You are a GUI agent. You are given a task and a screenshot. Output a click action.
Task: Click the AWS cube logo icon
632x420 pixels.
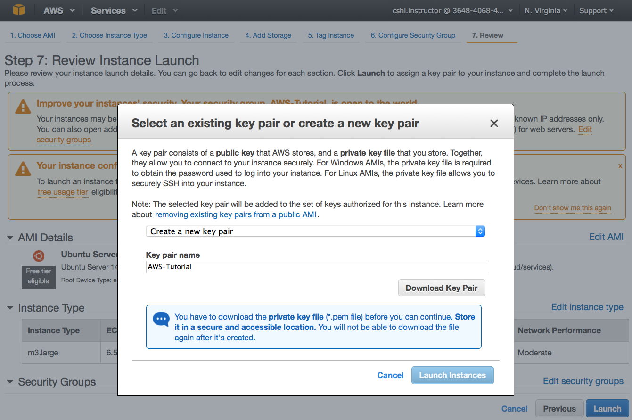point(18,10)
